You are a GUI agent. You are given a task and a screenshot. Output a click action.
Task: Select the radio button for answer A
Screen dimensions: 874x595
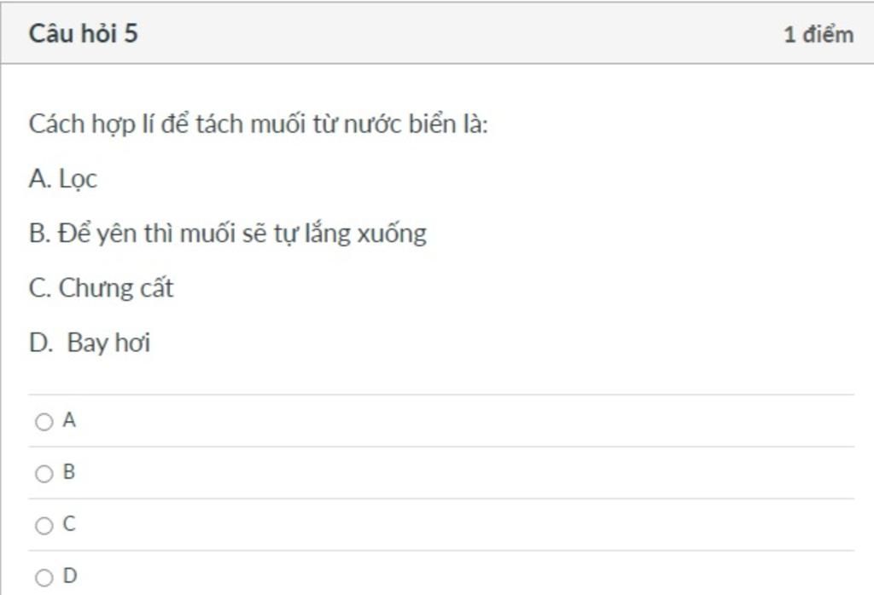pyautogui.click(x=44, y=422)
